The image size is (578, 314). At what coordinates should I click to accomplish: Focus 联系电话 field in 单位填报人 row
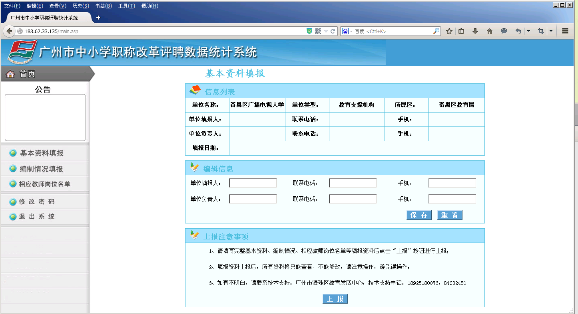click(353, 183)
